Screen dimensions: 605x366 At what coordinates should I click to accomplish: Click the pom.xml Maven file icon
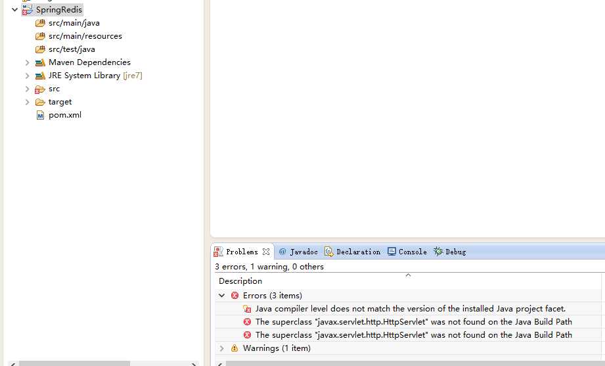pyautogui.click(x=40, y=115)
